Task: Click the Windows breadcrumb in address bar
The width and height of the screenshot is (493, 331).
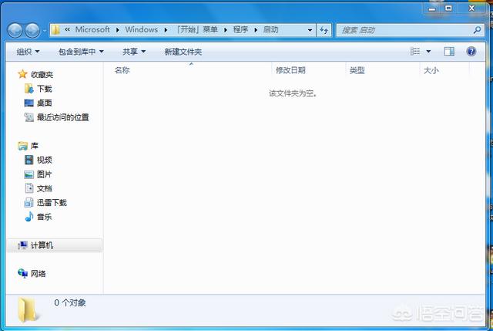Action: coord(141,30)
